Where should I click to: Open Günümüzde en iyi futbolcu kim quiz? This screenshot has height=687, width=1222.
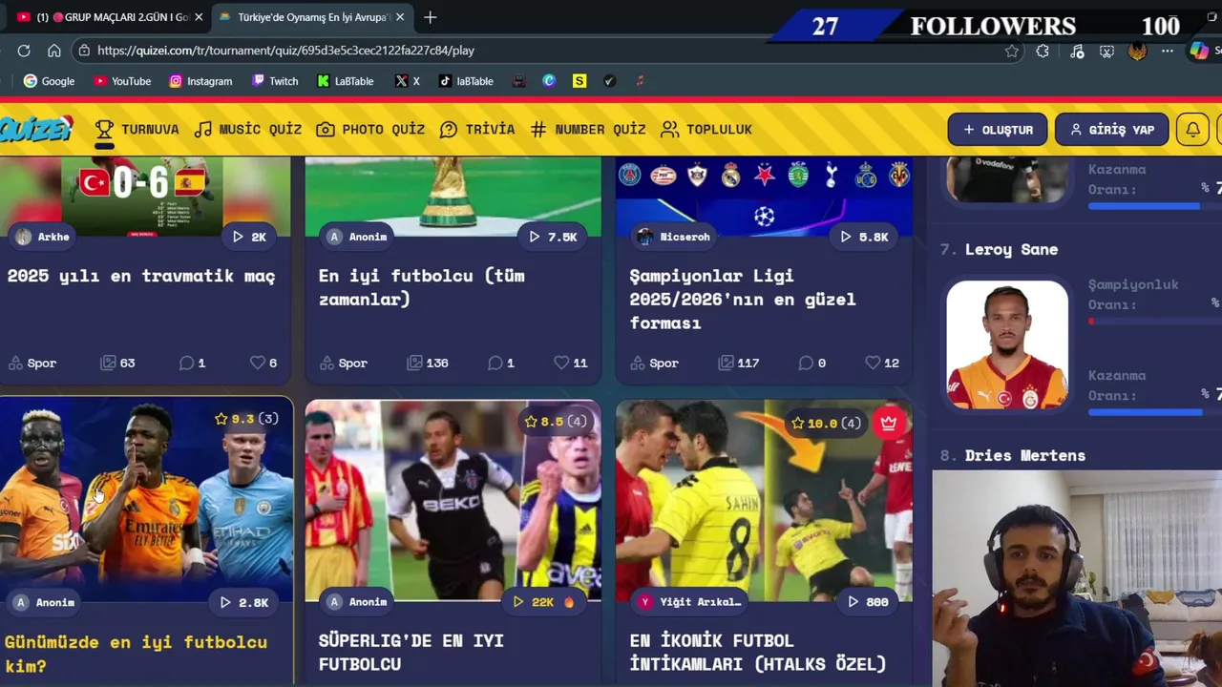point(136,654)
